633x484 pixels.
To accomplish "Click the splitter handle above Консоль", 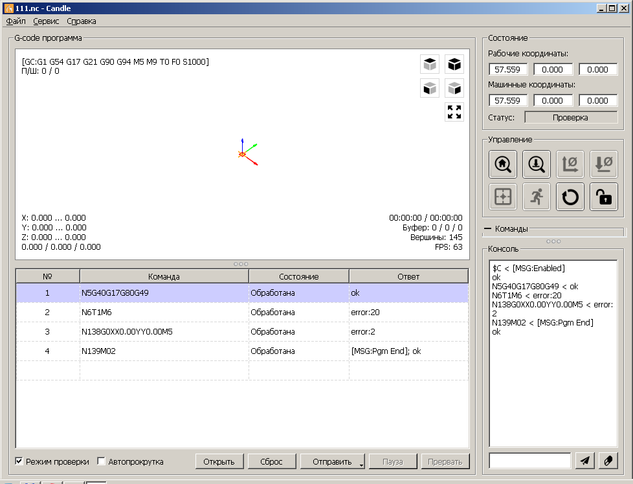I will [x=553, y=241].
